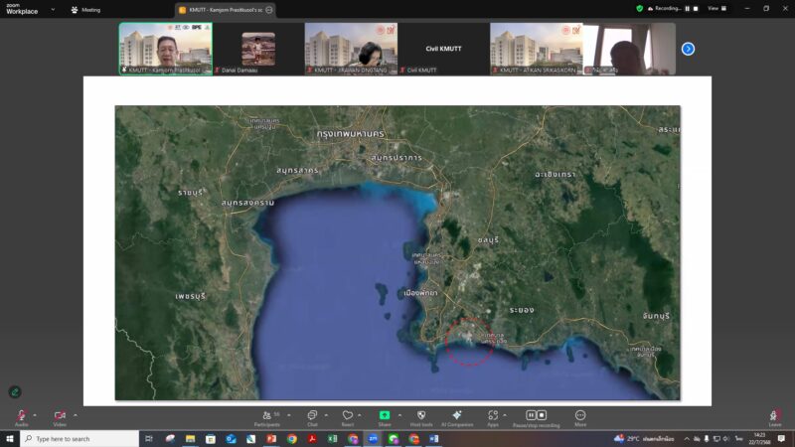
Task: Unmute the microphone via the Audio icon
Action: pyautogui.click(x=20, y=415)
